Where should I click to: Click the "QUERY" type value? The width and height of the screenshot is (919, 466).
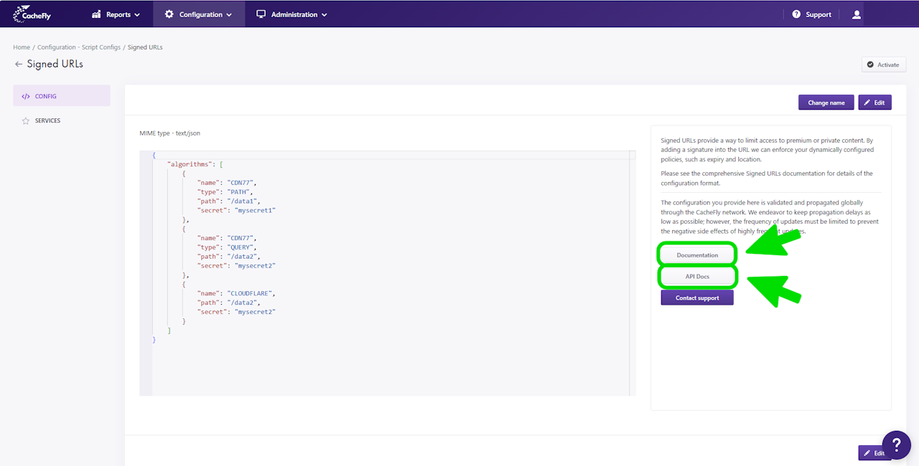(241, 247)
